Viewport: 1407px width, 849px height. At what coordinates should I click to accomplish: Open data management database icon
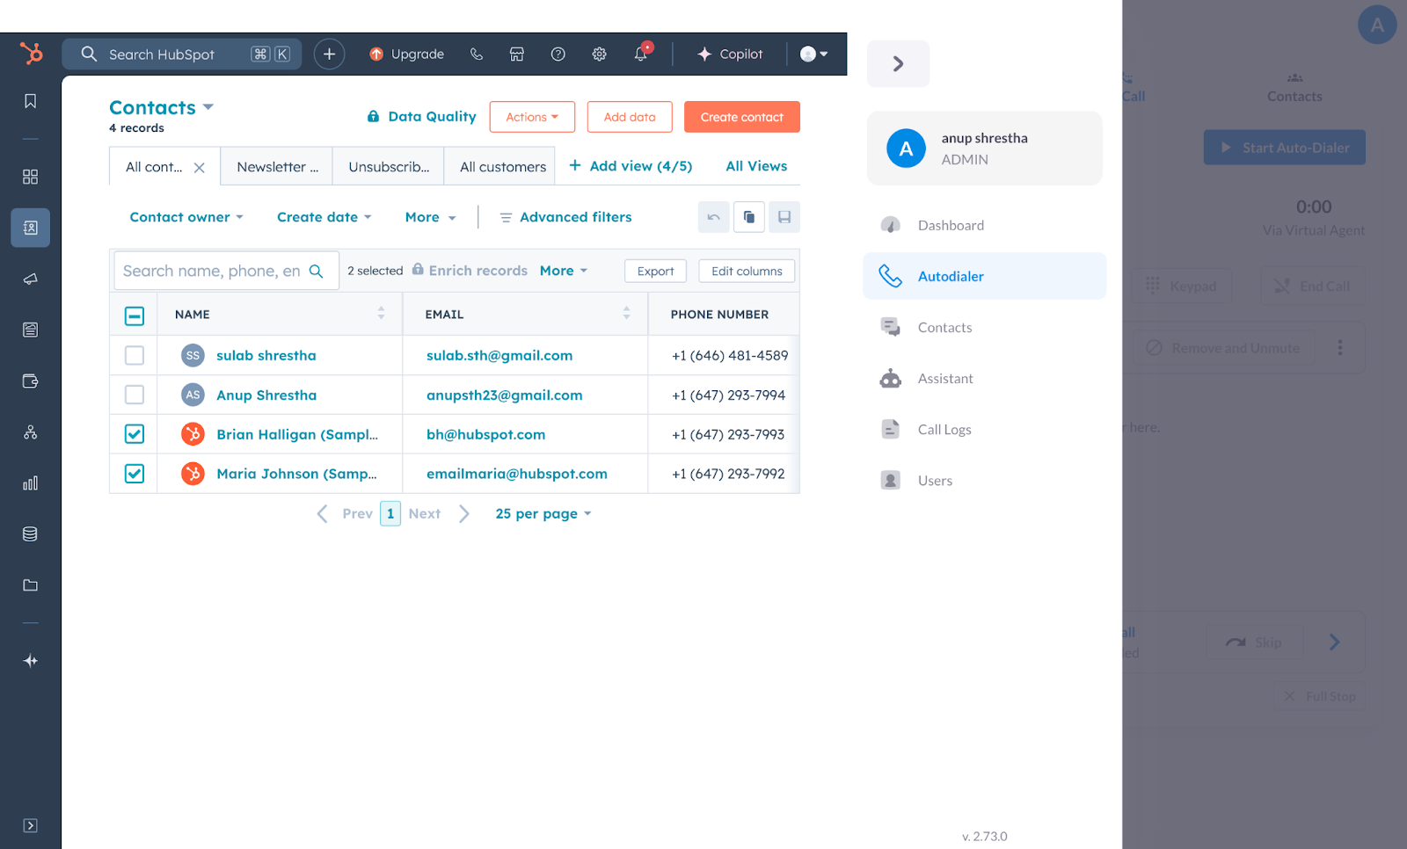point(30,533)
